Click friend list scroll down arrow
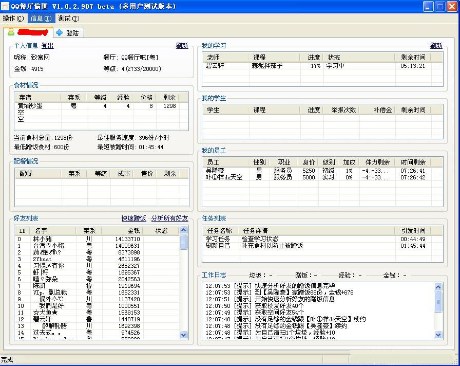This screenshot has height=366, width=460. tap(184, 335)
